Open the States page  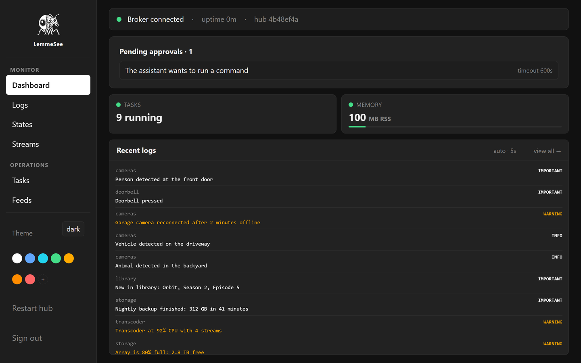[x=48, y=125]
